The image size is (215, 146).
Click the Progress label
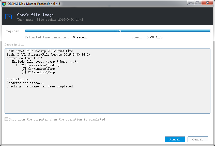(x=11, y=31)
